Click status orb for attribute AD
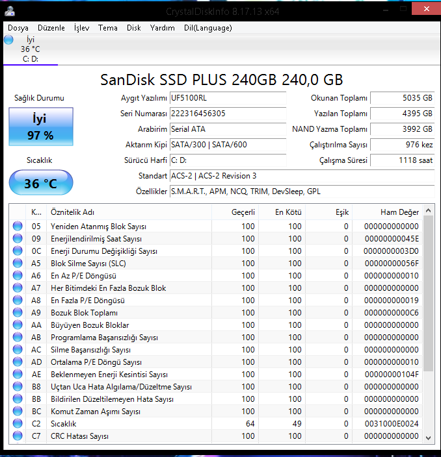The height and width of the screenshot is (457, 441). click(18, 362)
